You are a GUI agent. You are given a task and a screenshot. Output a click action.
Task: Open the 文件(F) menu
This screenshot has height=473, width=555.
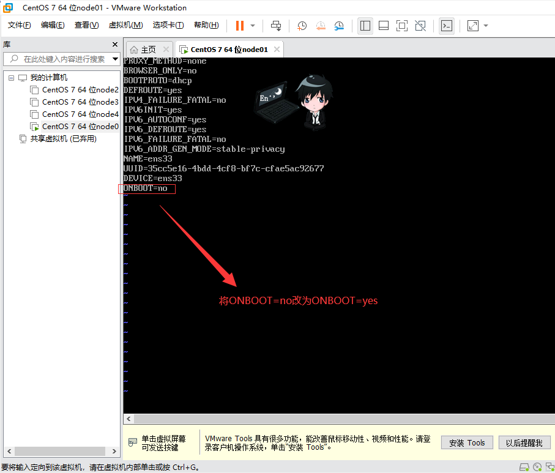point(20,25)
